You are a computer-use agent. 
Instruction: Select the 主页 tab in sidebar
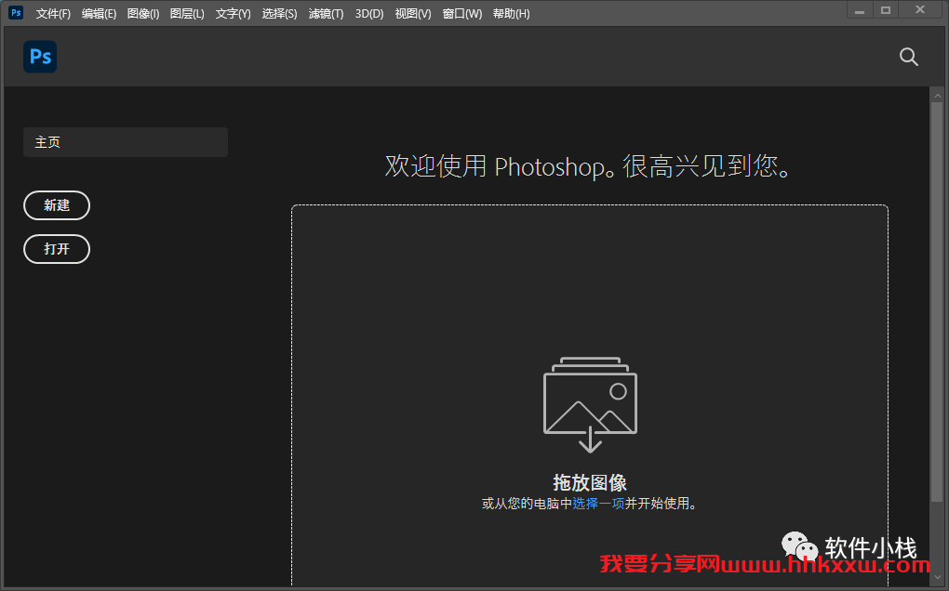point(126,142)
